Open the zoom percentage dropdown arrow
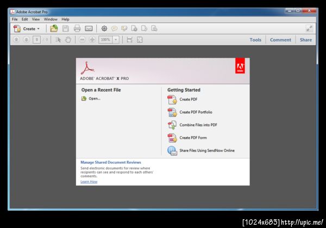Screen dimensions: 326x228 pos(116,40)
